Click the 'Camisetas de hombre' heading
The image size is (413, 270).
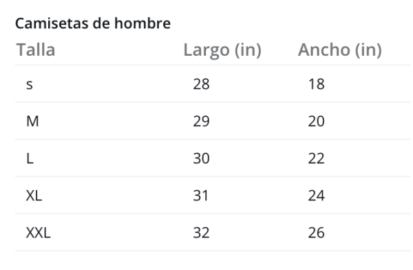(x=93, y=23)
